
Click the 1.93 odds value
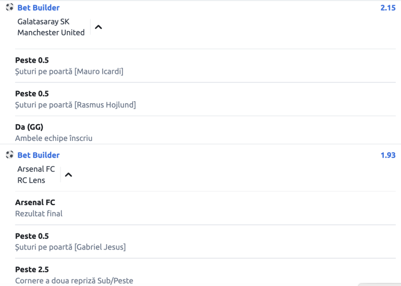[388, 155]
